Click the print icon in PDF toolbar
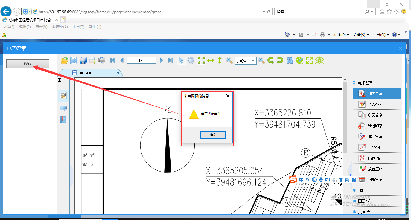411x220 pixels. pyautogui.click(x=102, y=60)
